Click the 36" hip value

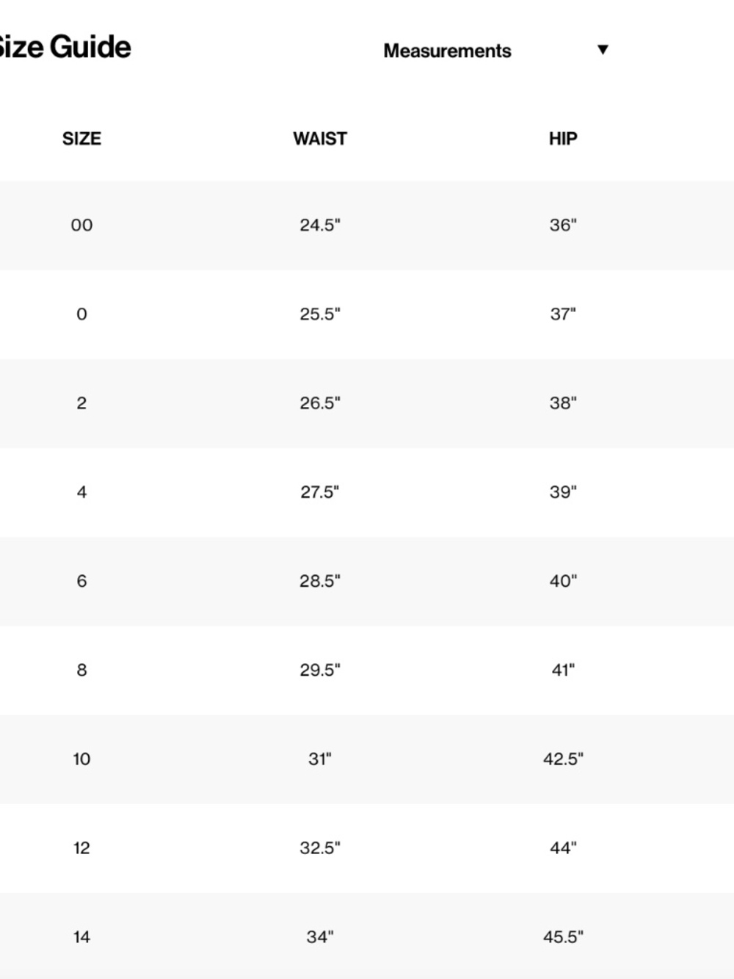563,225
